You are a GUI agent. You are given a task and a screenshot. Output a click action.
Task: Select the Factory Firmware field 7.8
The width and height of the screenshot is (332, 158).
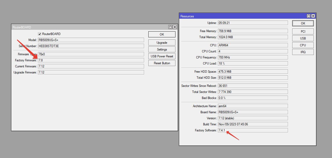pyautogui.click(x=91, y=60)
